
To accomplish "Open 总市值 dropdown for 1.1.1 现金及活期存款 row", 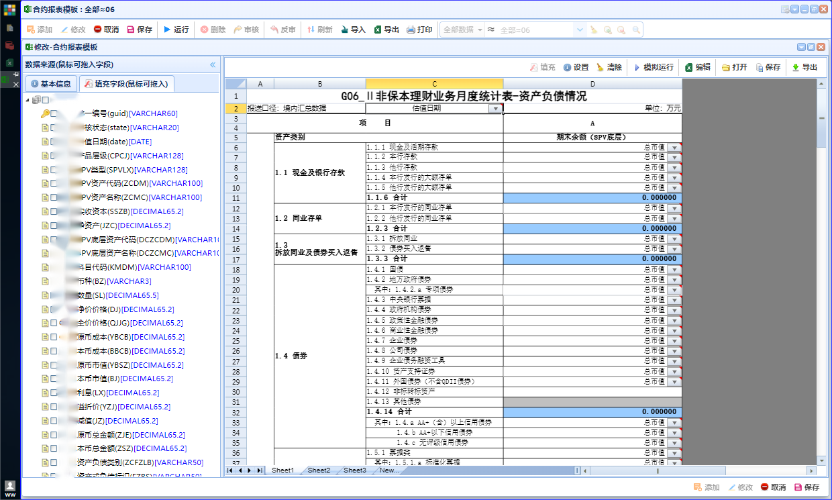I will (674, 147).
